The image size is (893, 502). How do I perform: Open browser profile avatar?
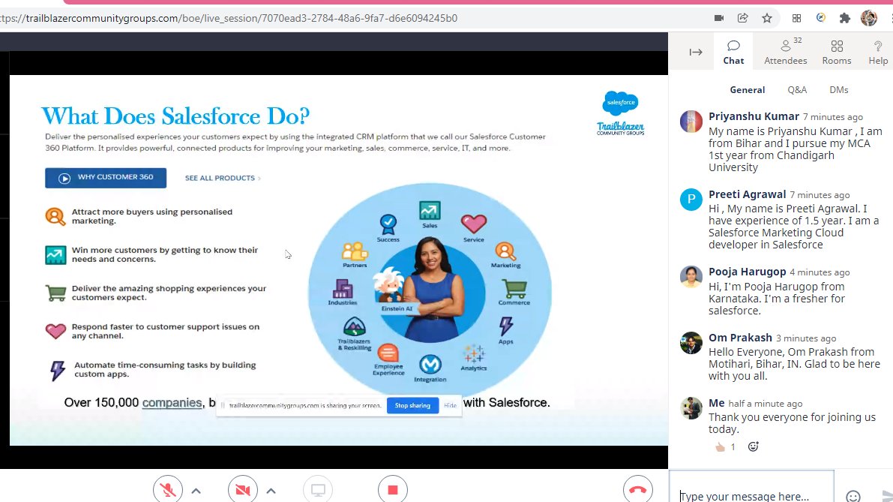(x=868, y=18)
